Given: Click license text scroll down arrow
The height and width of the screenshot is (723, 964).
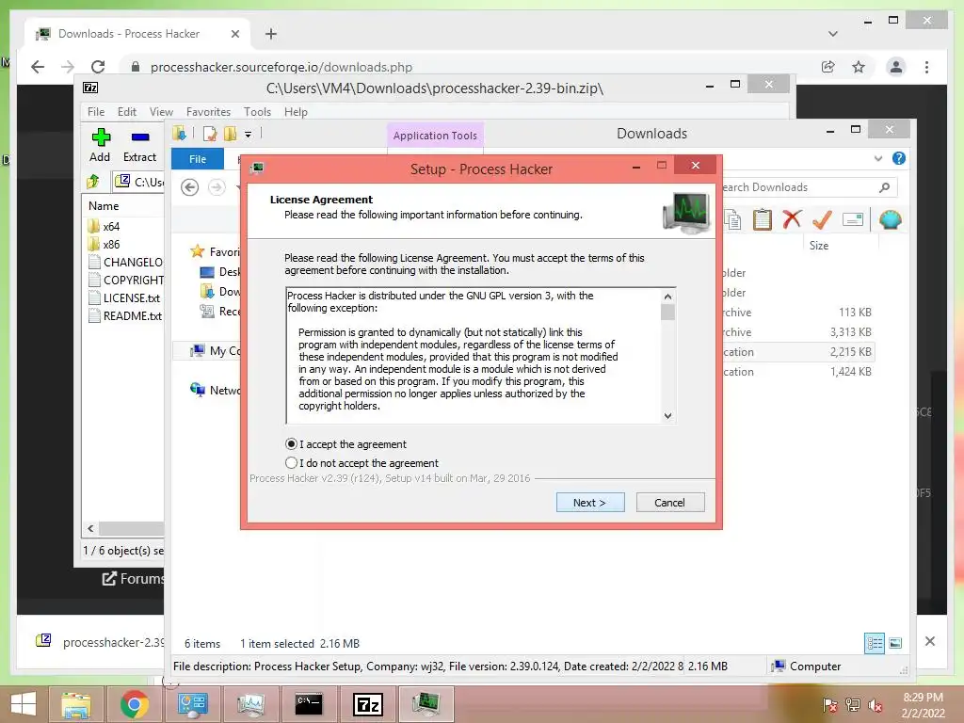Looking at the screenshot, I should (667, 416).
